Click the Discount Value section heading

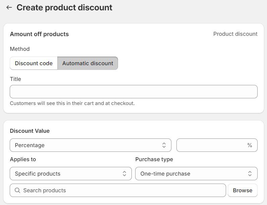click(x=30, y=131)
